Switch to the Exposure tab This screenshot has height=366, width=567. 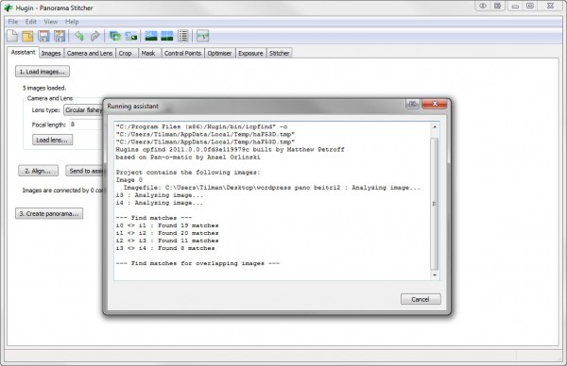point(250,54)
